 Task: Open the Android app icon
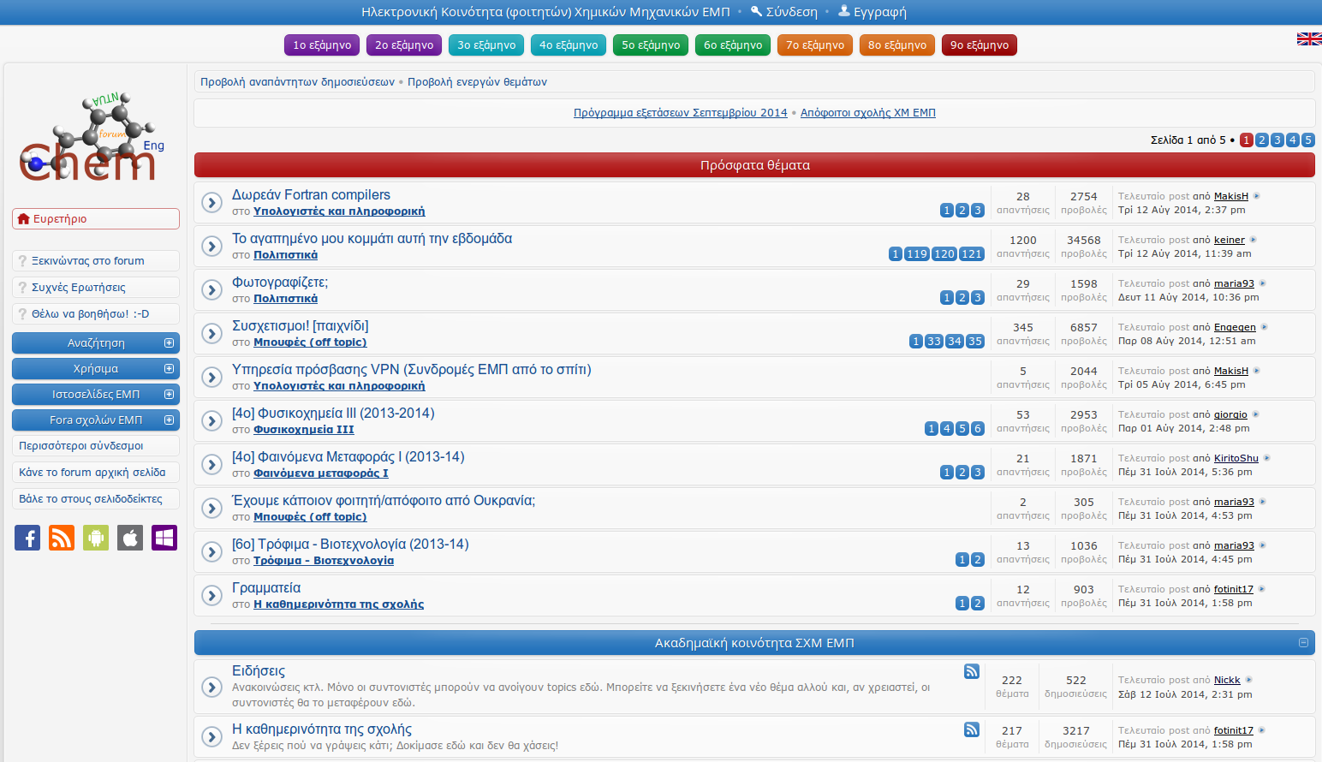click(96, 538)
